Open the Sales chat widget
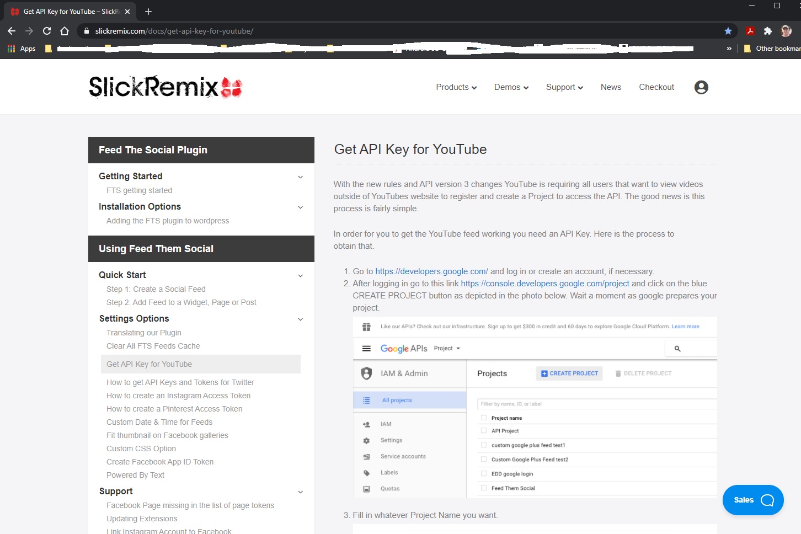The height and width of the screenshot is (534, 801). point(753,500)
